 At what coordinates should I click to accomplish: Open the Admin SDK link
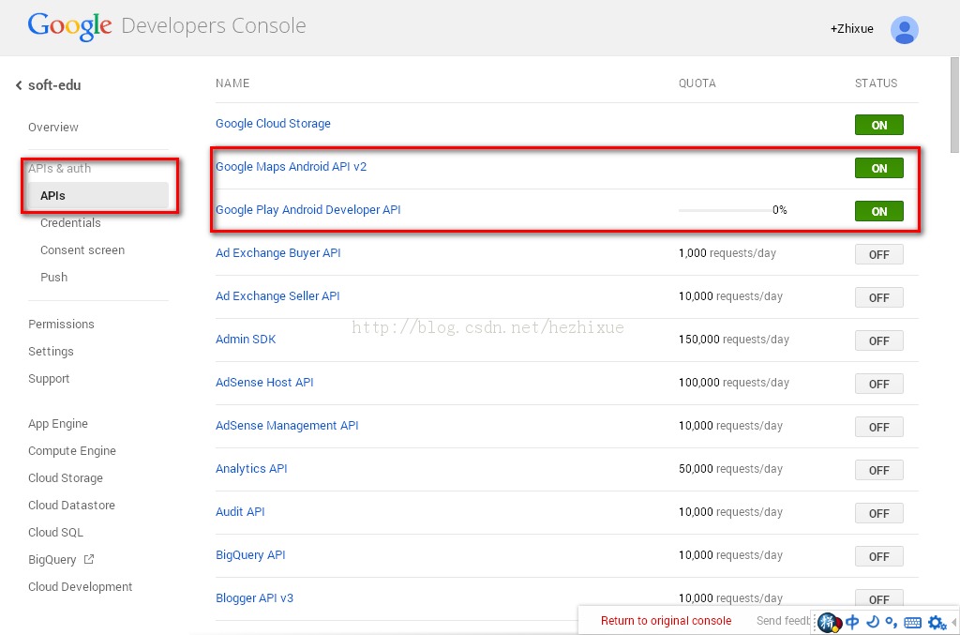246,340
